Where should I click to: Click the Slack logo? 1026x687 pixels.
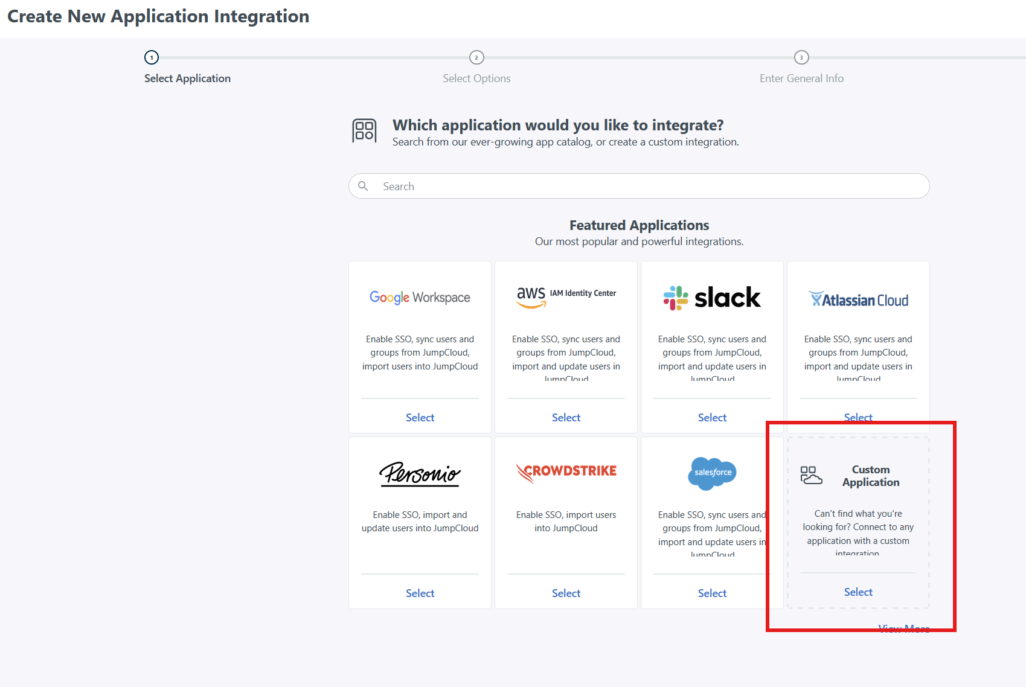pyautogui.click(x=711, y=297)
